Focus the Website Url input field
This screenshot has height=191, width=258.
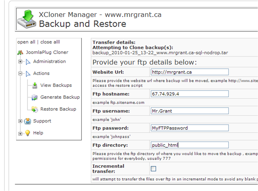[189, 72]
